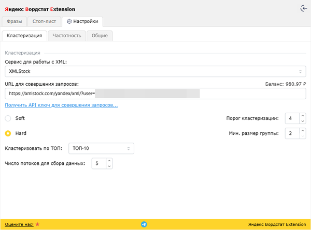Open the Общие settings sub-tab

pyautogui.click(x=100, y=36)
